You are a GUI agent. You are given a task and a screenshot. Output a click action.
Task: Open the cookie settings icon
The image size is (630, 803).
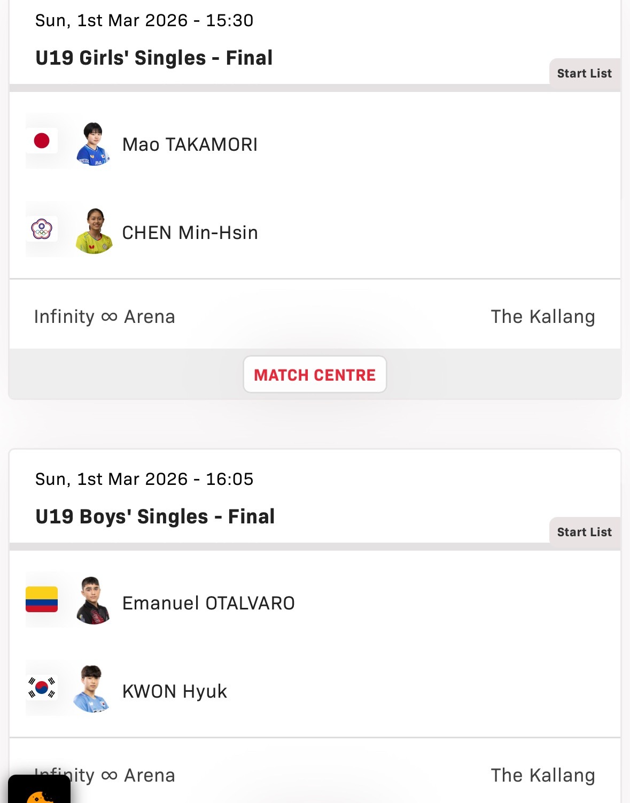39,790
